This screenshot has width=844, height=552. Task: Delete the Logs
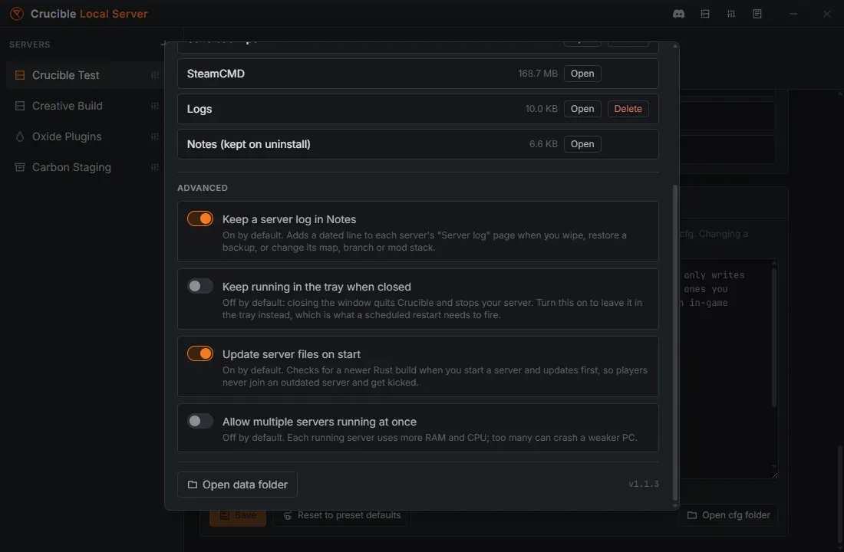coord(628,109)
